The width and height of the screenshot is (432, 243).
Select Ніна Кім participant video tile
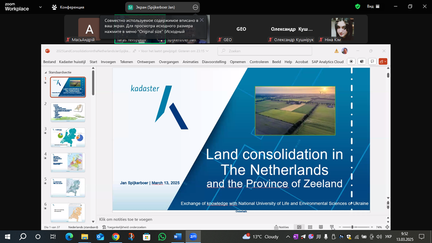click(342, 29)
